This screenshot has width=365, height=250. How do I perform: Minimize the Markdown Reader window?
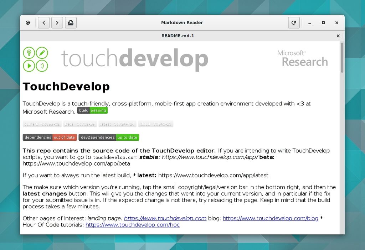310,23
